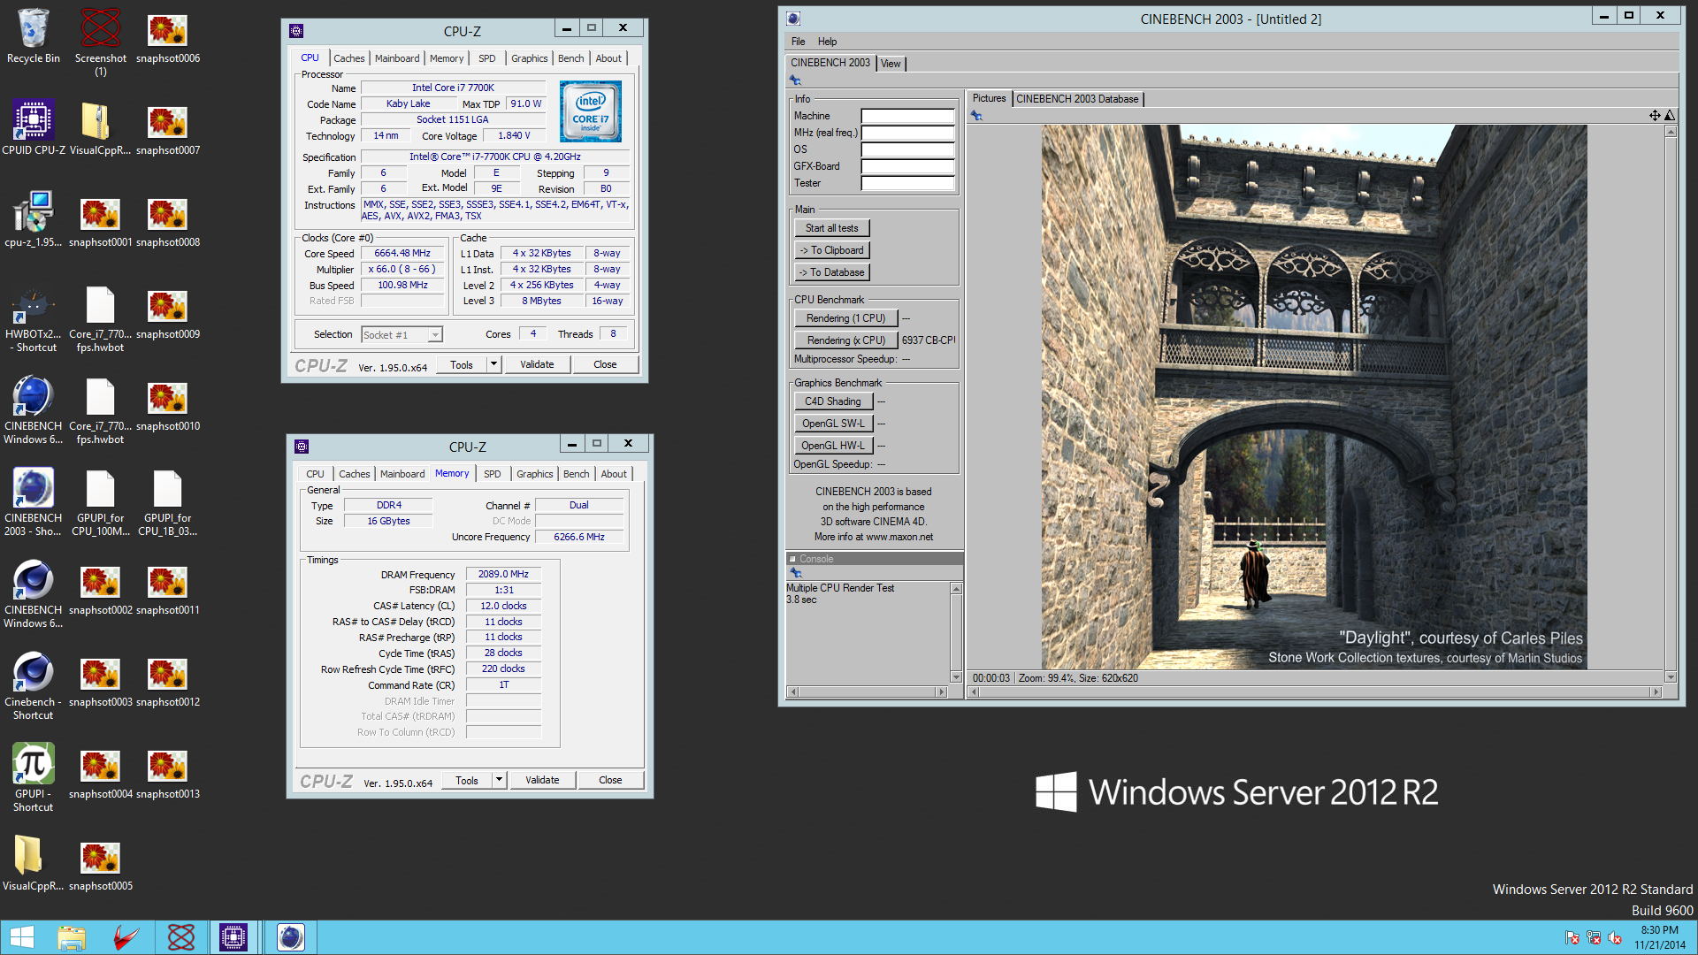Open the Screenshot (1) desktop icon
The height and width of the screenshot is (955, 1698).
click(x=101, y=42)
